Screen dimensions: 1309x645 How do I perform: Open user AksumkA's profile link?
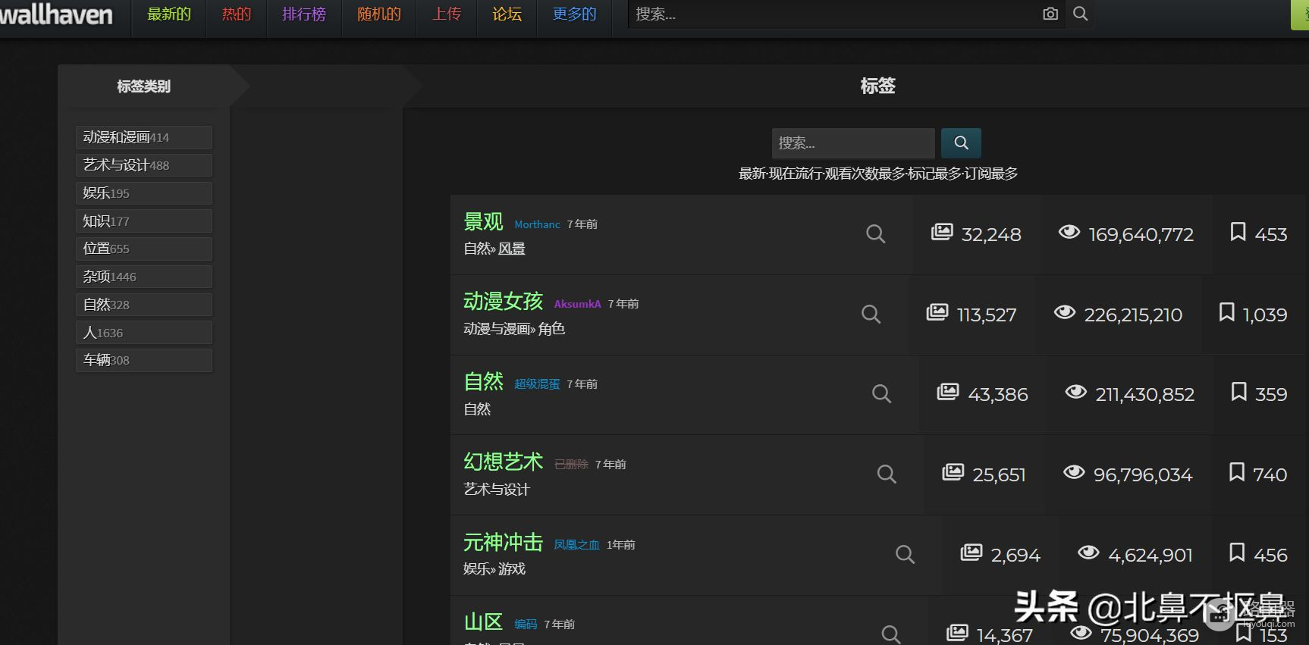point(577,304)
